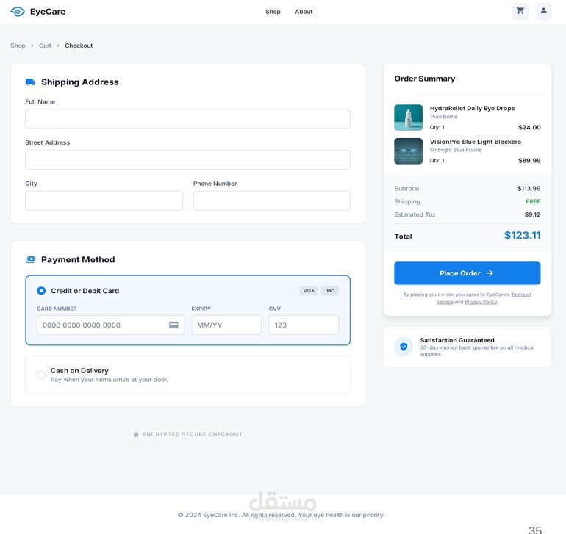Click the Payment Method heading
Image resolution: width=566 pixels, height=534 pixels.
point(78,259)
